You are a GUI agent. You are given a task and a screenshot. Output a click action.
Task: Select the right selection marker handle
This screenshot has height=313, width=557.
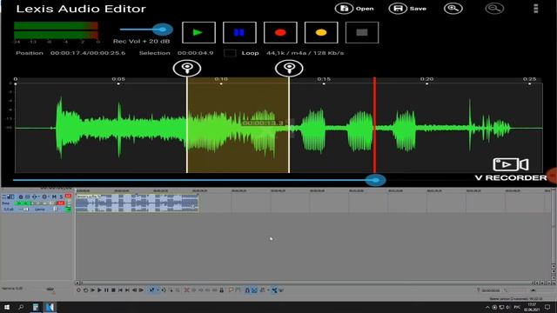[289, 68]
